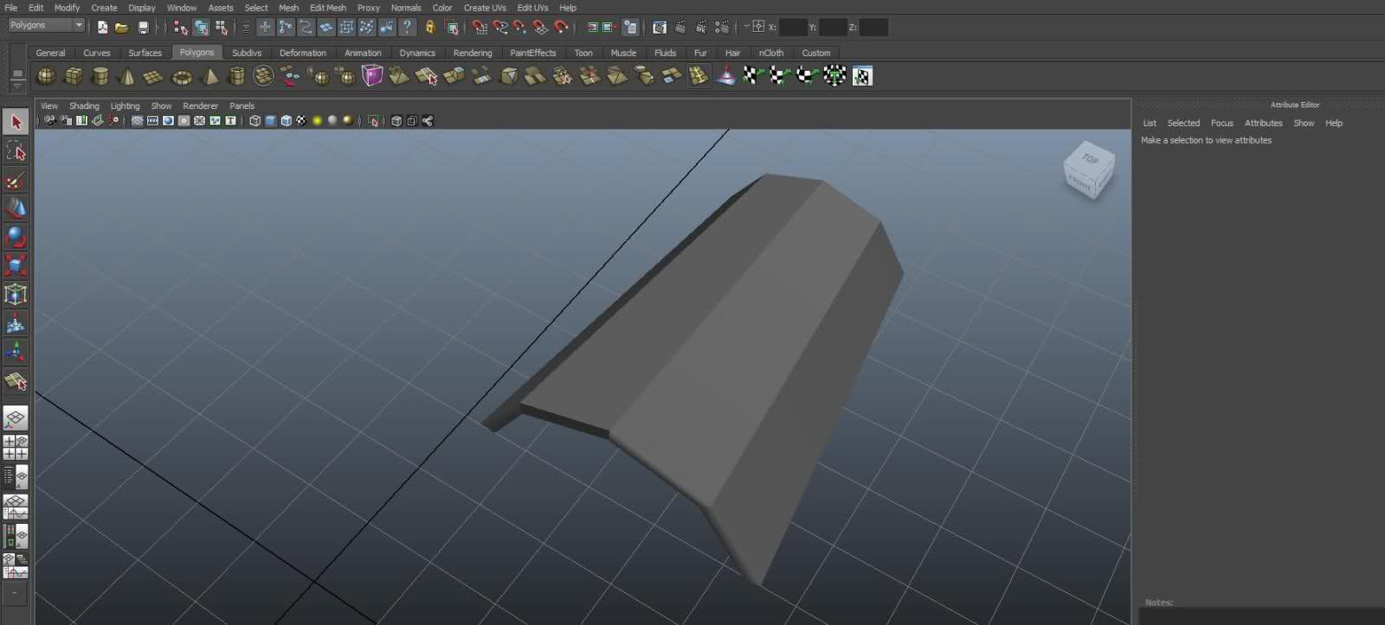Image resolution: width=1385 pixels, height=625 pixels.
Task: Apply automatic UV mapping shelf icon
Action: tap(834, 76)
